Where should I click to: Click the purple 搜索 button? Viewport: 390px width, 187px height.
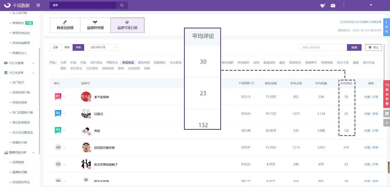coord(354,47)
